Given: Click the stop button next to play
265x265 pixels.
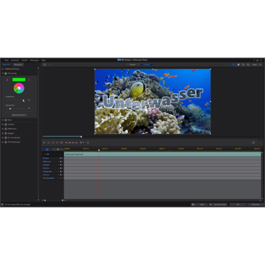Looking at the screenshot, I should click(x=49, y=142).
